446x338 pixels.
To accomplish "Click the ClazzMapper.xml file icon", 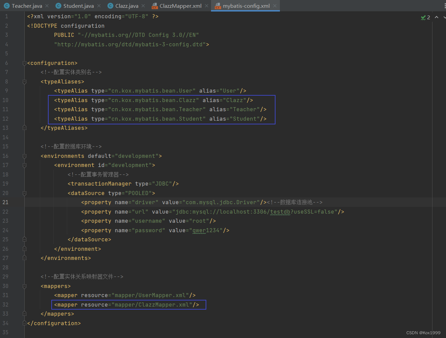I will click(155, 6).
